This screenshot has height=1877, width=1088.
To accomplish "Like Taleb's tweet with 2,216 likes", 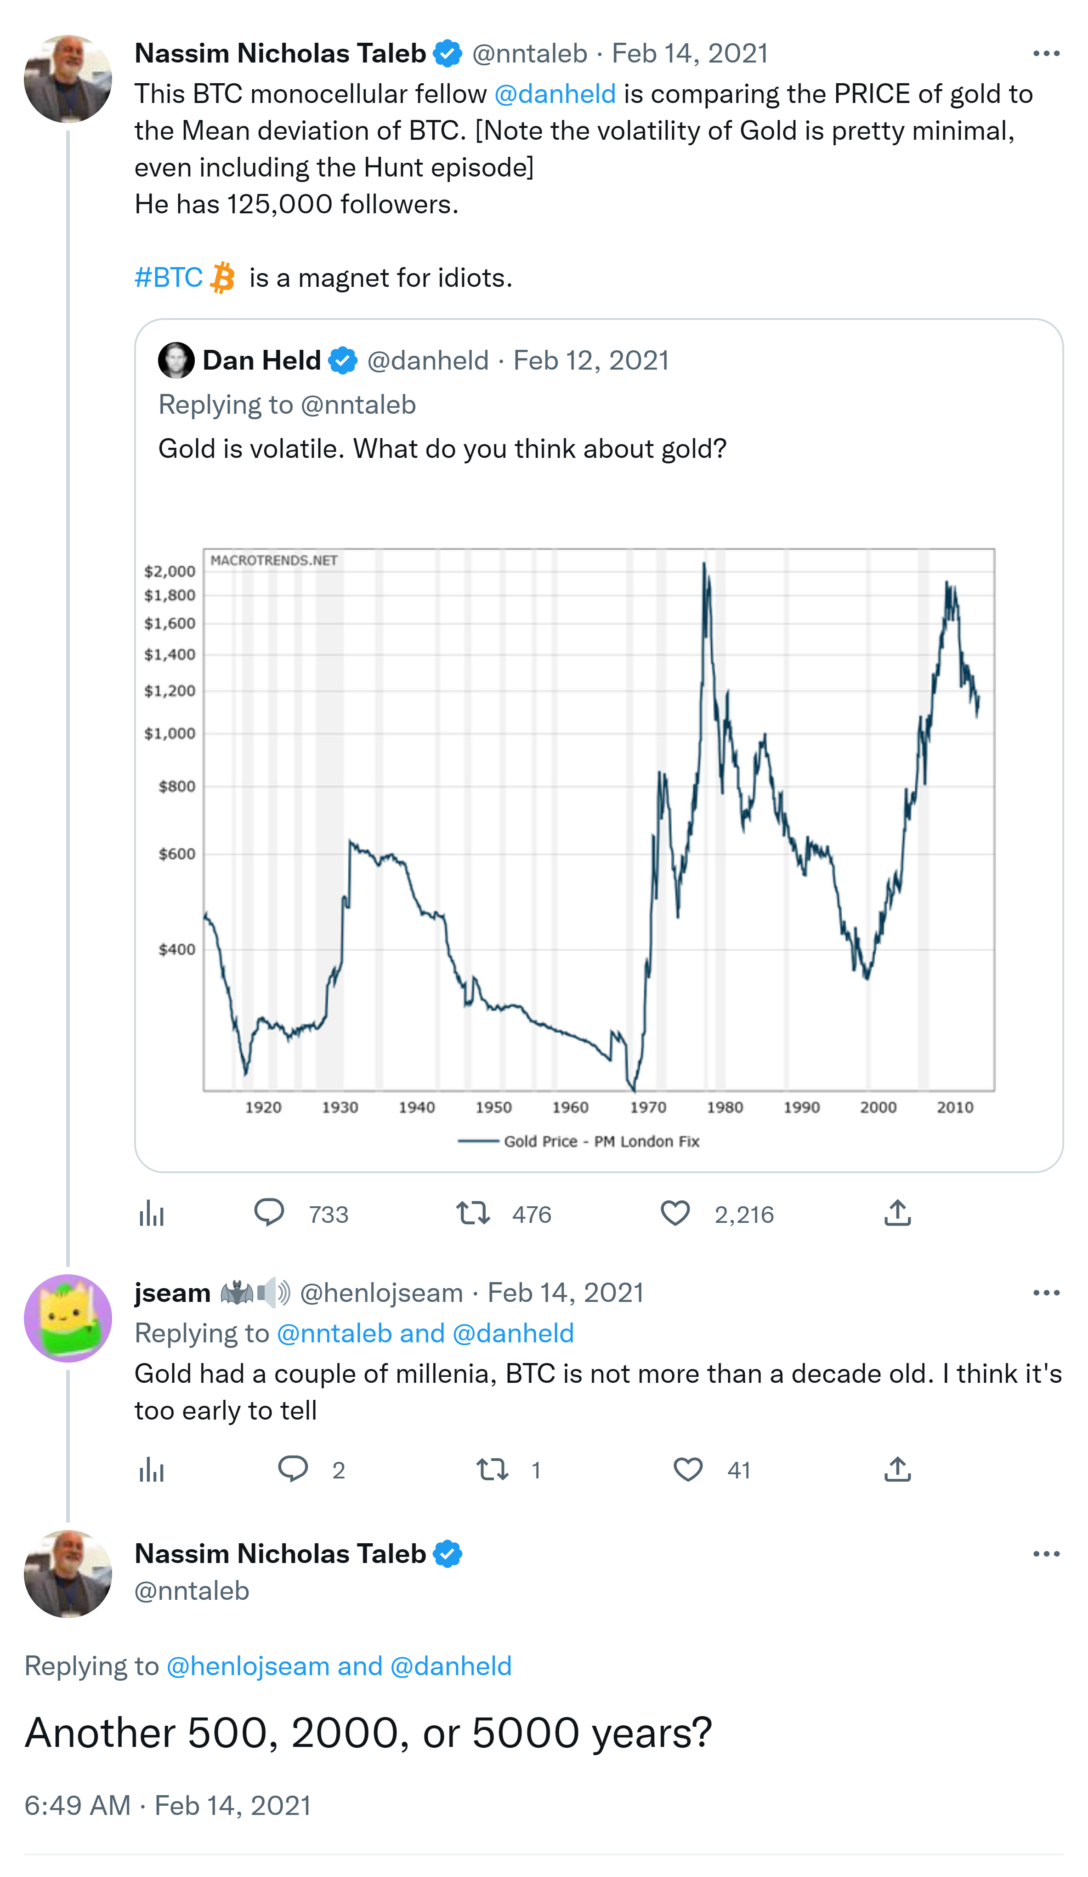I will pos(675,1213).
